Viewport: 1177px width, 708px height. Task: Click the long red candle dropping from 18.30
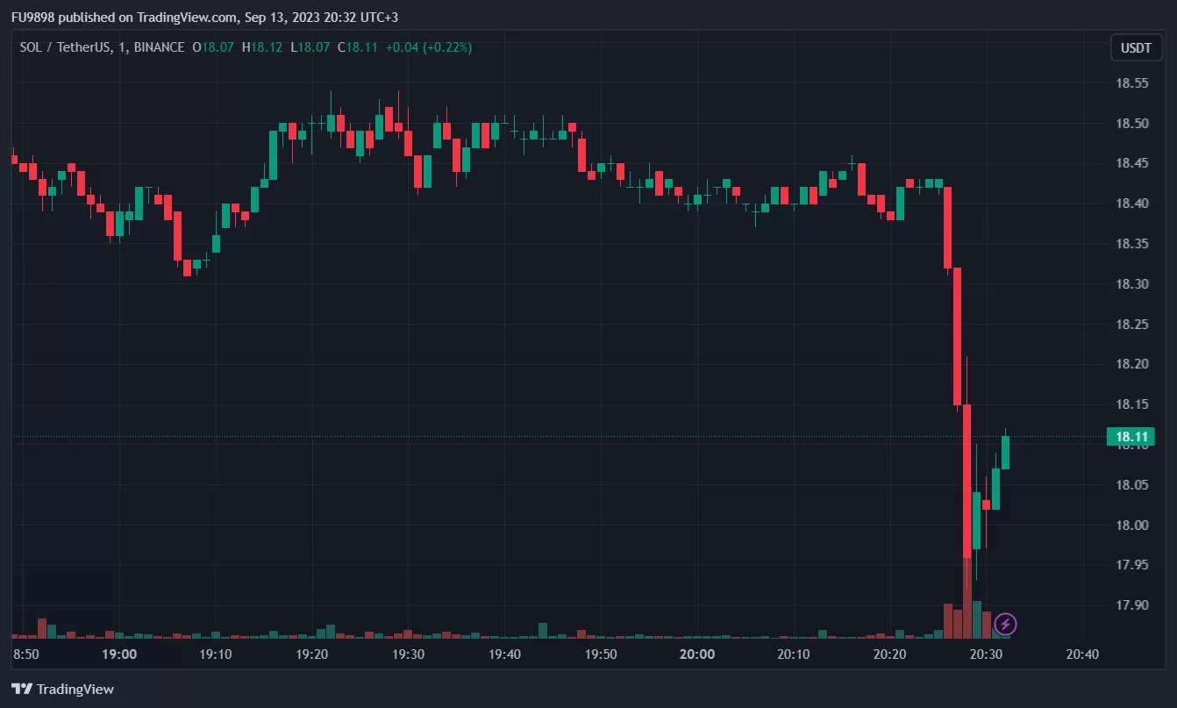coord(957,338)
